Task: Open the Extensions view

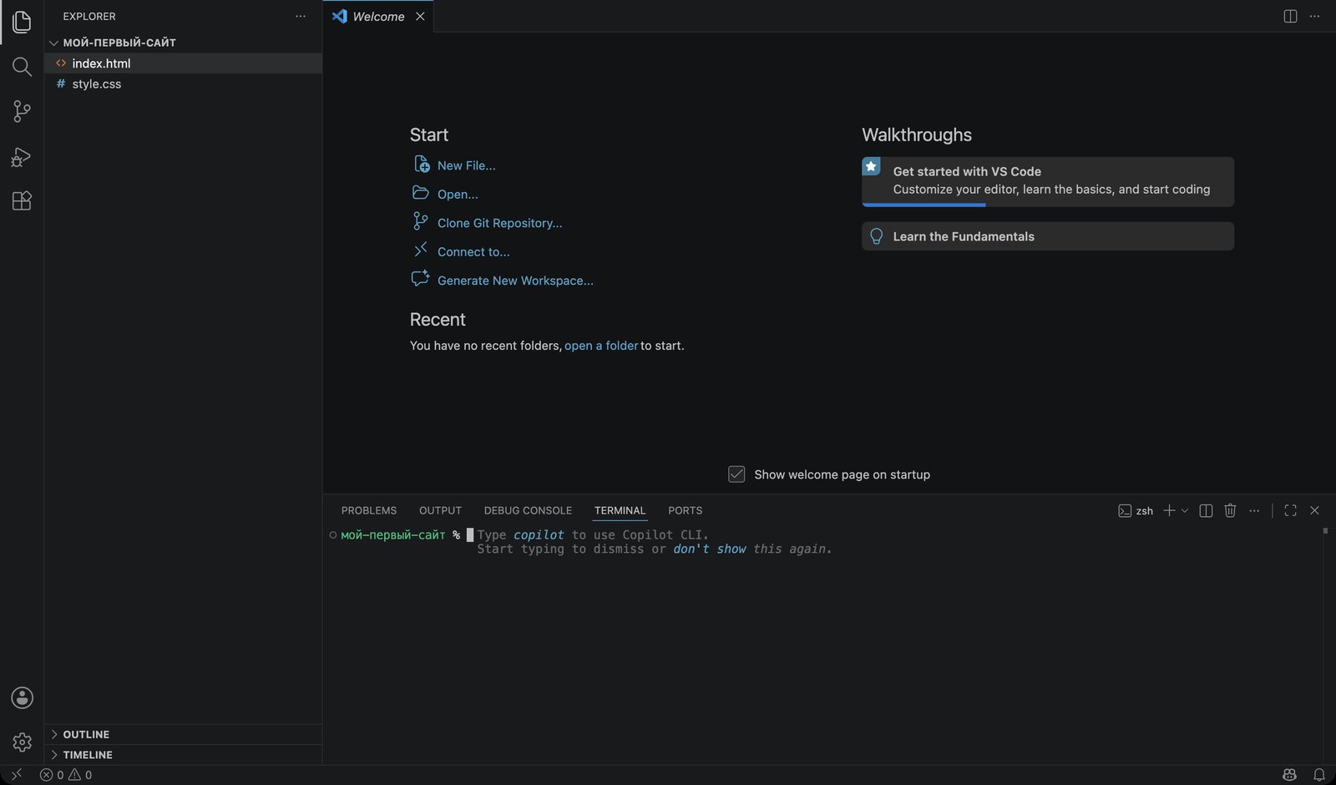Action: click(22, 200)
